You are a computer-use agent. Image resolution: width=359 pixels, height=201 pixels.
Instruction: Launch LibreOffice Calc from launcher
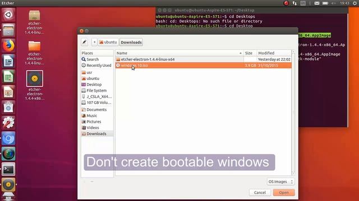click(8, 76)
